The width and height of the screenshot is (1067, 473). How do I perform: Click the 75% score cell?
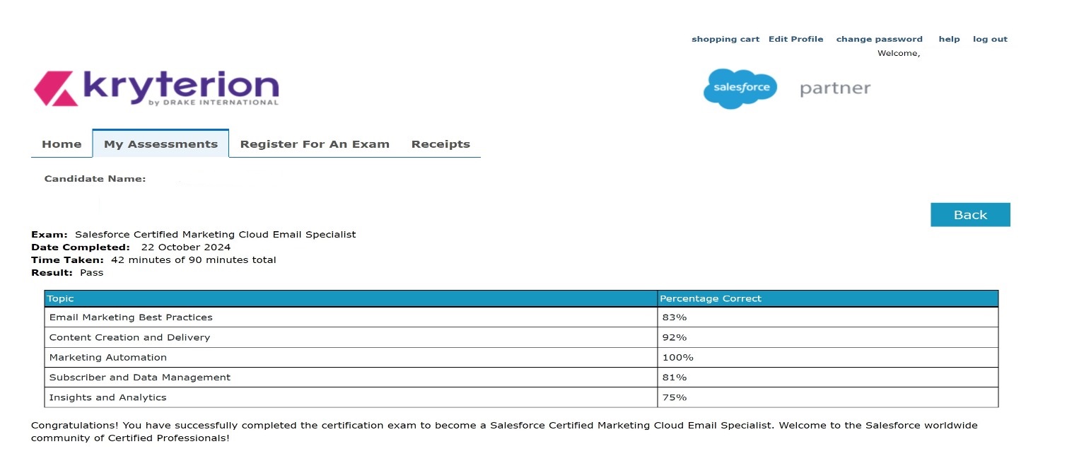point(828,397)
